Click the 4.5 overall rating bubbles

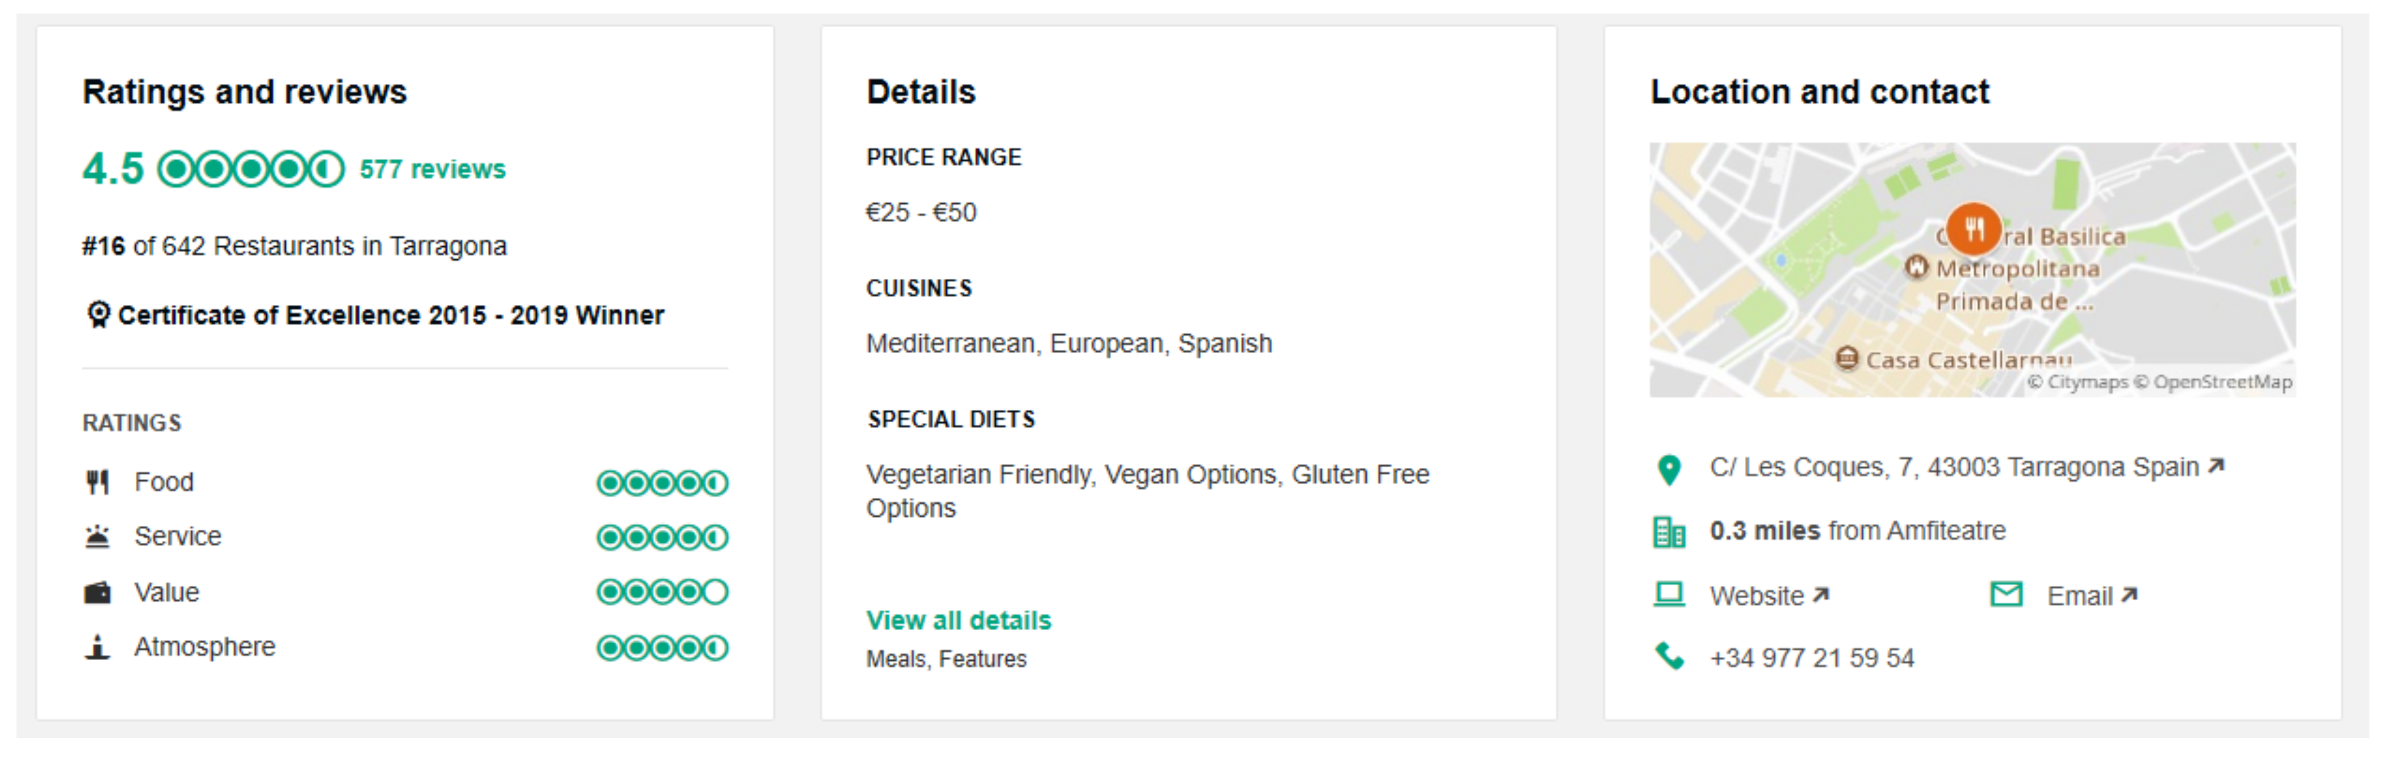coord(250,169)
